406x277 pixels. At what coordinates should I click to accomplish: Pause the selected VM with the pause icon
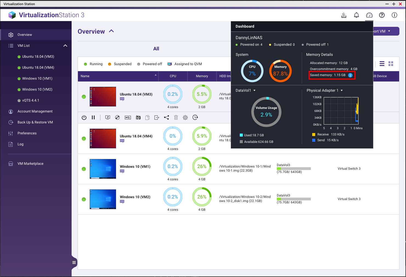tap(93, 117)
